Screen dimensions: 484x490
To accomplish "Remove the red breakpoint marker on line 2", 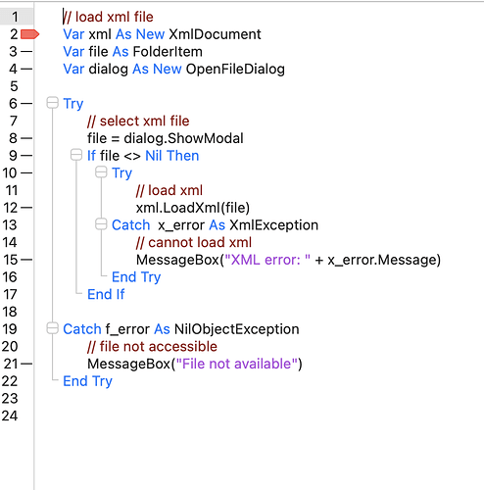I will pyautogui.click(x=29, y=34).
